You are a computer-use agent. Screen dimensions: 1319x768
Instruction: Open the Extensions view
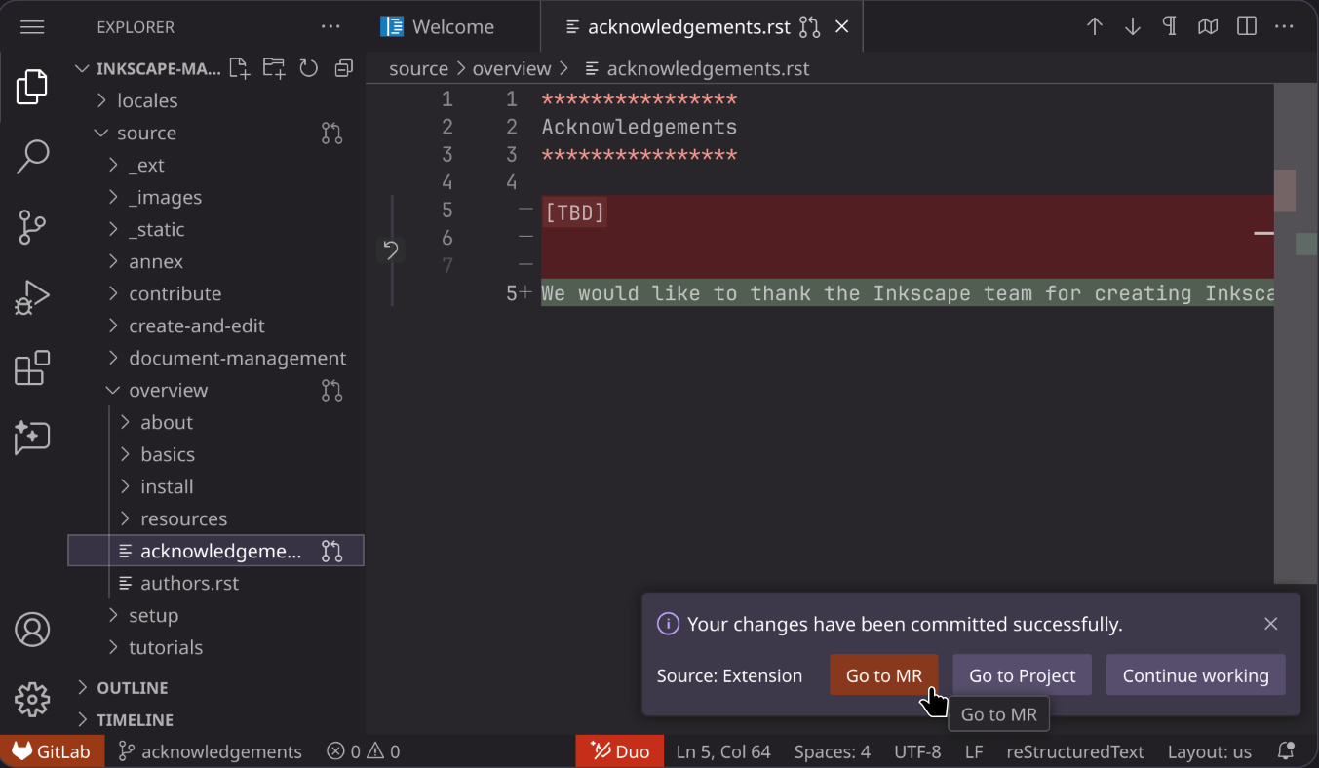[32, 368]
